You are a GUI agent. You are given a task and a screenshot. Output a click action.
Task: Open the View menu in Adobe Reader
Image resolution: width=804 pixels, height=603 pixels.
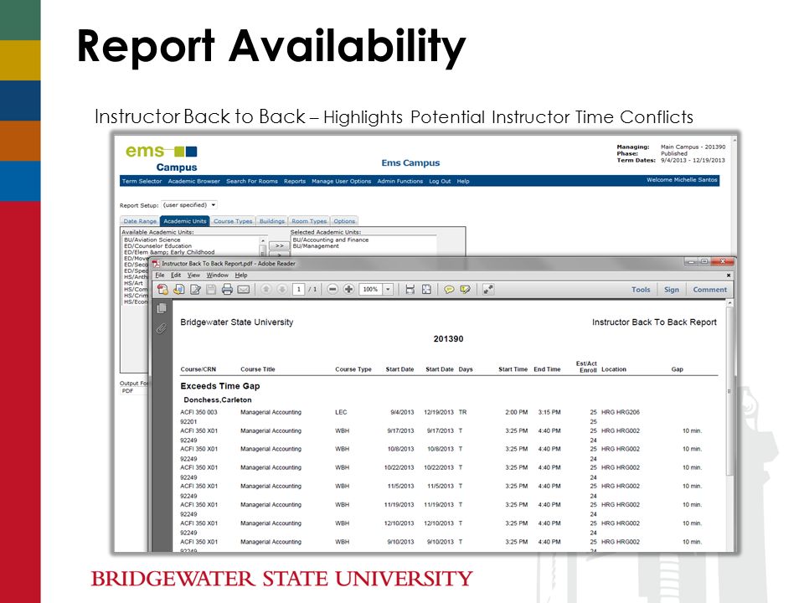click(x=193, y=276)
